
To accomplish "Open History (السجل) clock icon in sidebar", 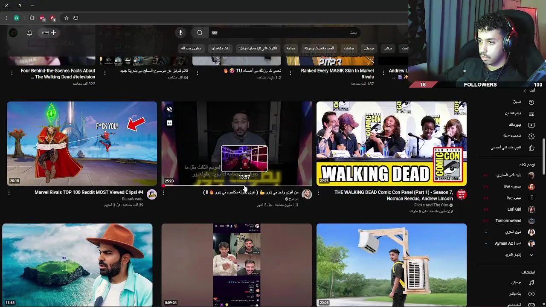I will coord(531,102).
